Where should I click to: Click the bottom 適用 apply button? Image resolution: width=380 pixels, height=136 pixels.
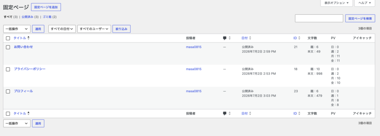click(38, 123)
